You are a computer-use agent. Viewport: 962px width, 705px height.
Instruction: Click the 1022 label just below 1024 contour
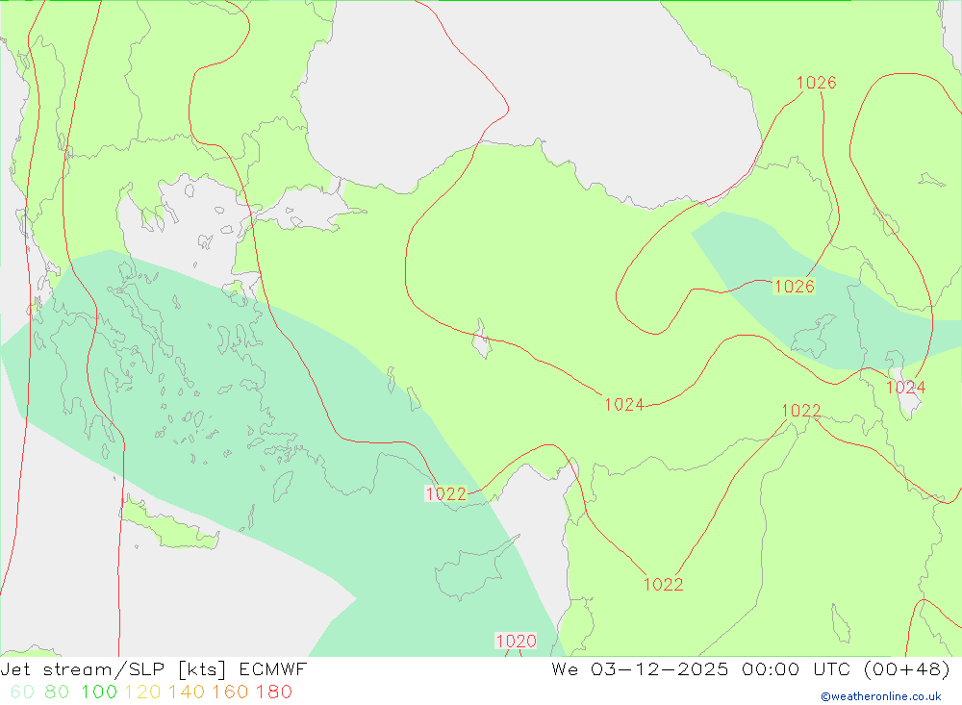[800, 411]
